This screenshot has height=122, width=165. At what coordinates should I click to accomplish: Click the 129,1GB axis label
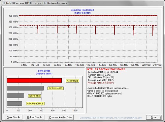pos(91,65)
